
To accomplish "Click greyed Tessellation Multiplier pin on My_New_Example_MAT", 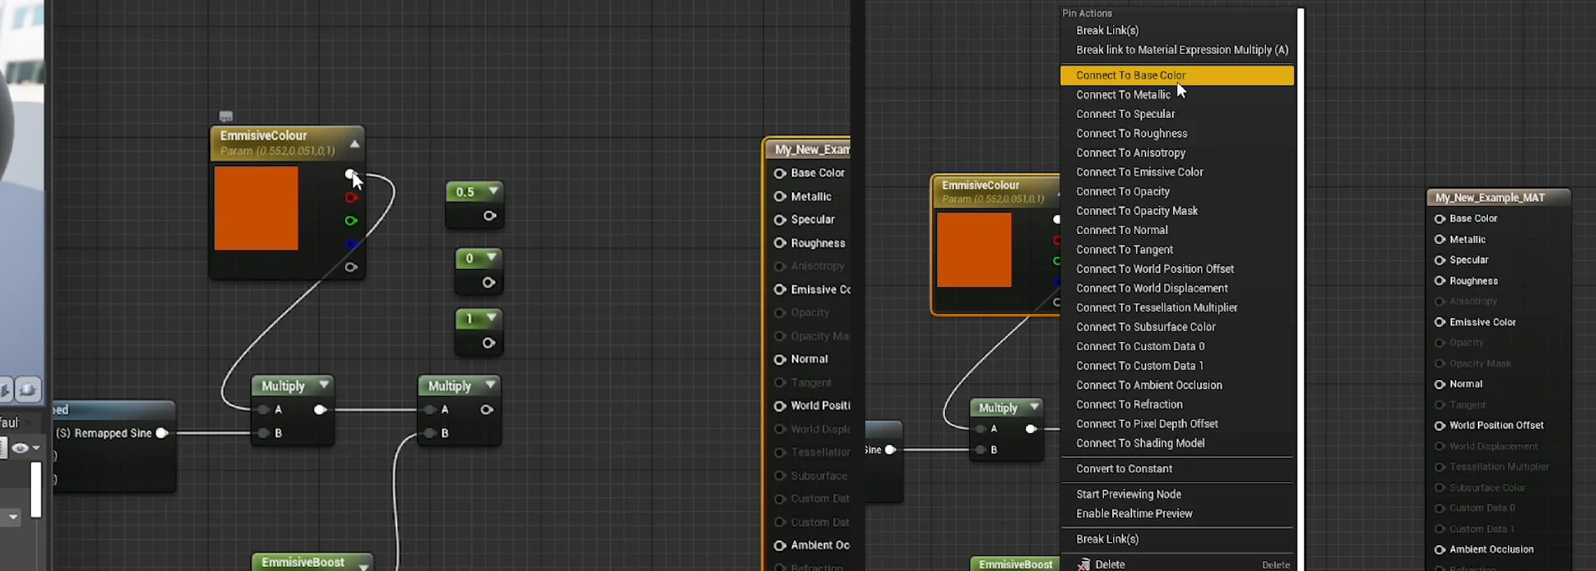I will click(1440, 467).
